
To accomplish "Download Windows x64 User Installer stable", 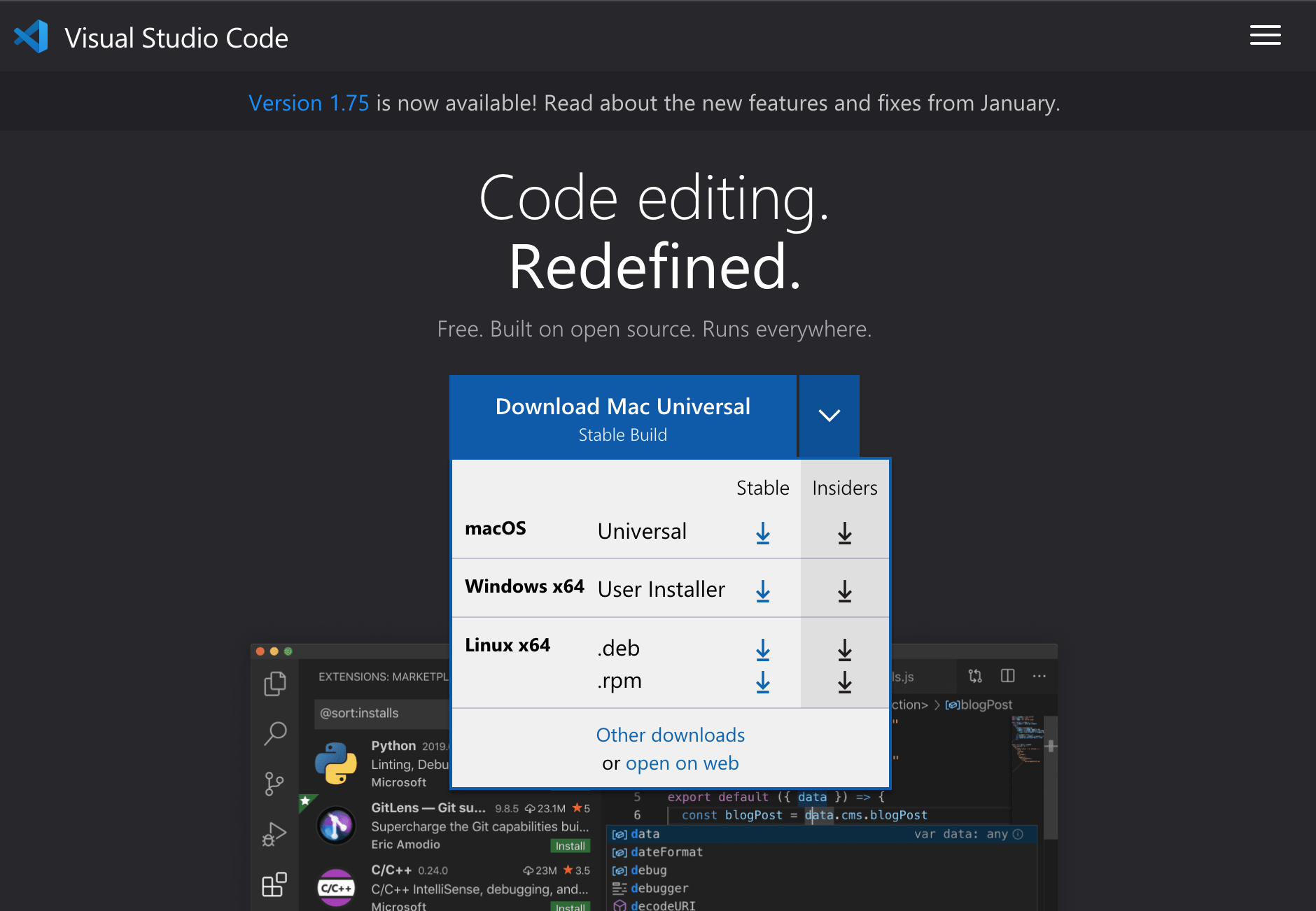I will [762, 591].
